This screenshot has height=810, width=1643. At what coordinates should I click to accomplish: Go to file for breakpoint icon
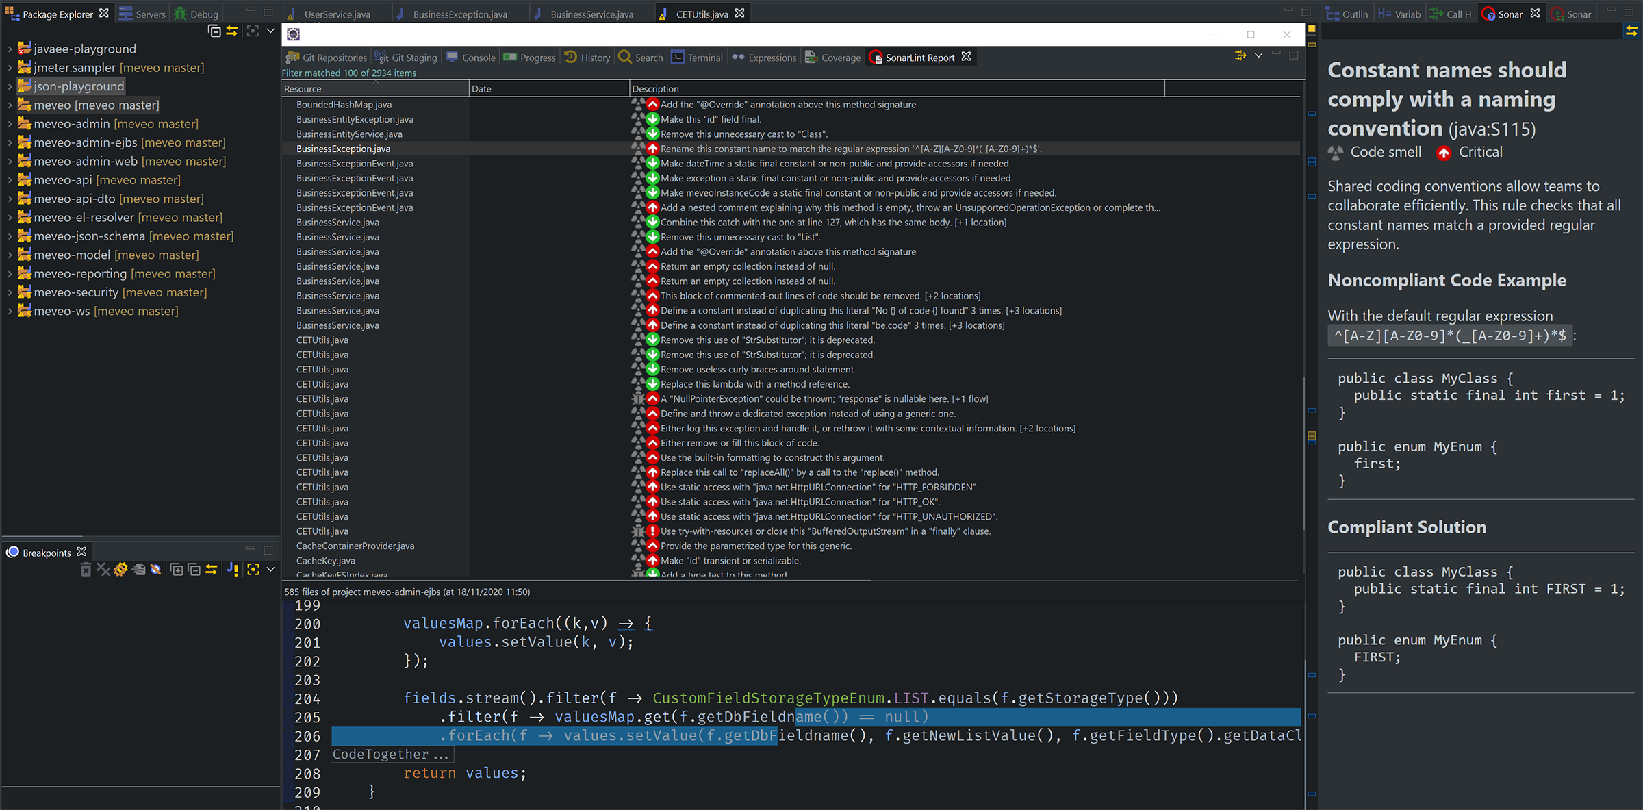click(139, 569)
